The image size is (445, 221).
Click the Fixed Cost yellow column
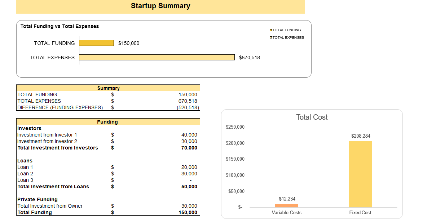[x=360, y=174]
